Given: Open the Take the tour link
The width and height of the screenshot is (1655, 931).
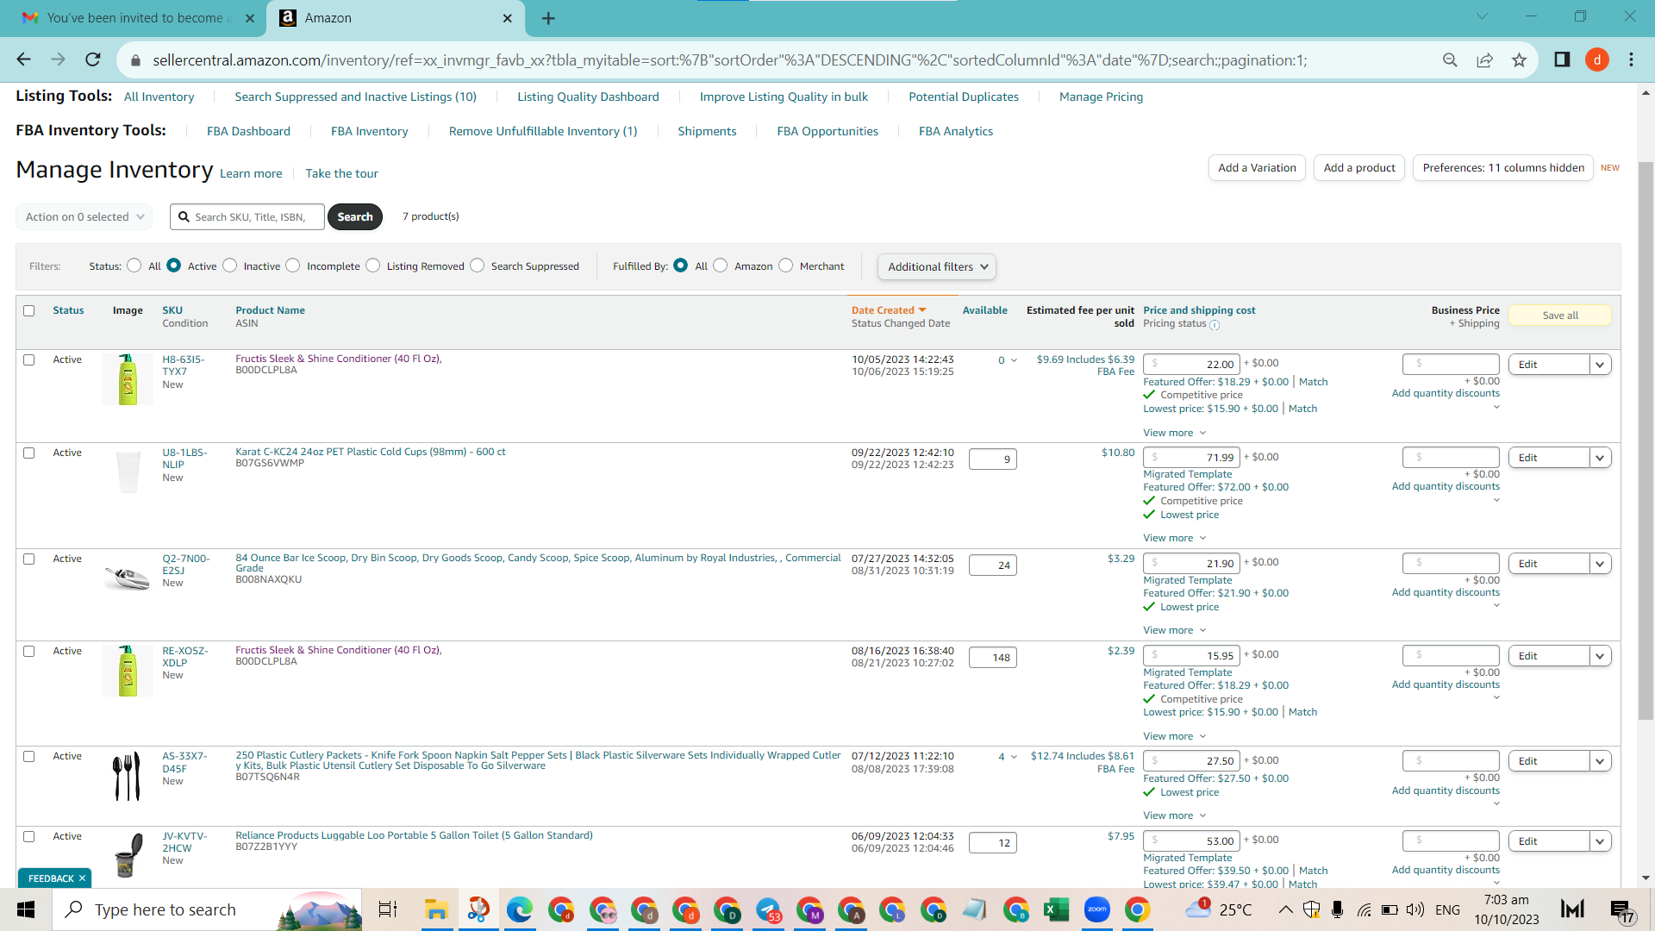Looking at the screenshot, I should click(x=341, y=173).
